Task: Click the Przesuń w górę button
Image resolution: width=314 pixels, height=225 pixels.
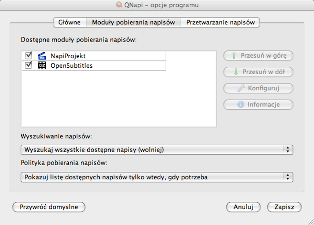Action: click(258, 56)
